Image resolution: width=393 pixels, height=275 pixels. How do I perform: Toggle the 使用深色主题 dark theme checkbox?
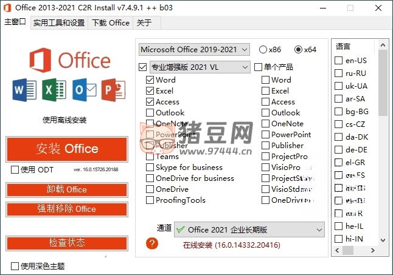[15, 266]
